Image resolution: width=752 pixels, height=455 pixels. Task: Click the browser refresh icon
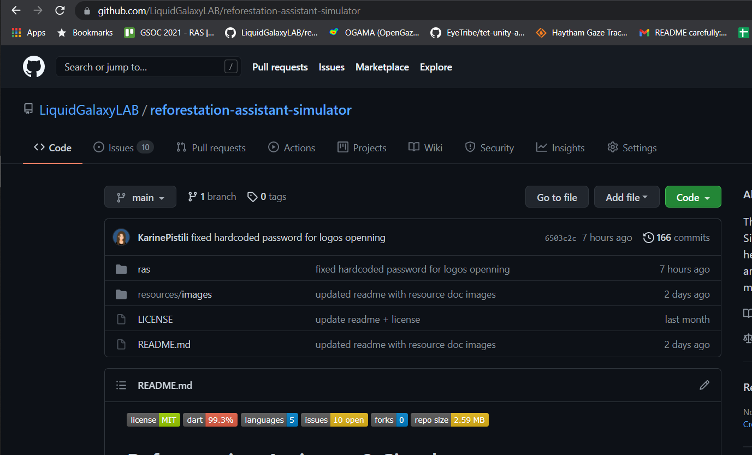click(60, 10)
